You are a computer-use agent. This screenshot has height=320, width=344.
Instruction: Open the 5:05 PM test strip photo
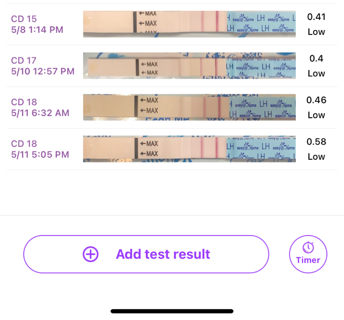click(x=189, y=149)
